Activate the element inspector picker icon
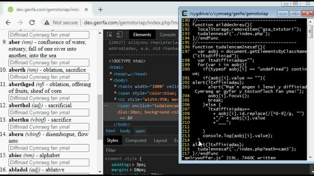The height and width of the screenshot is (176, 314). click(x=109, y=35)
